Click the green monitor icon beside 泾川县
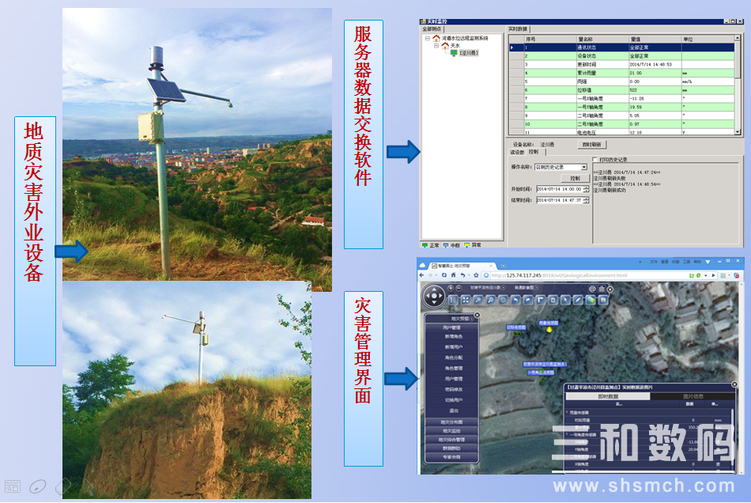Image resolution: width=751 pixels, height=503 pixels. [454, 53]
